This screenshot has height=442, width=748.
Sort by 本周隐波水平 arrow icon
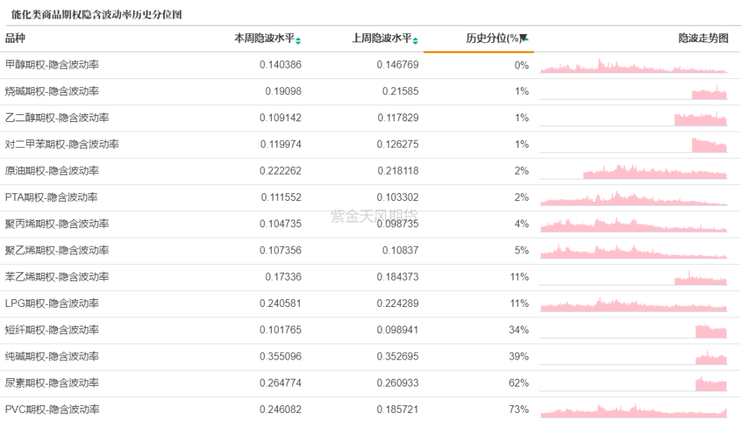pos(298,40)
